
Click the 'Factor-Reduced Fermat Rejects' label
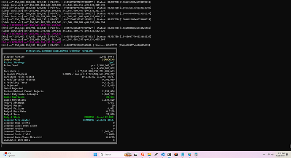(24, 91)
